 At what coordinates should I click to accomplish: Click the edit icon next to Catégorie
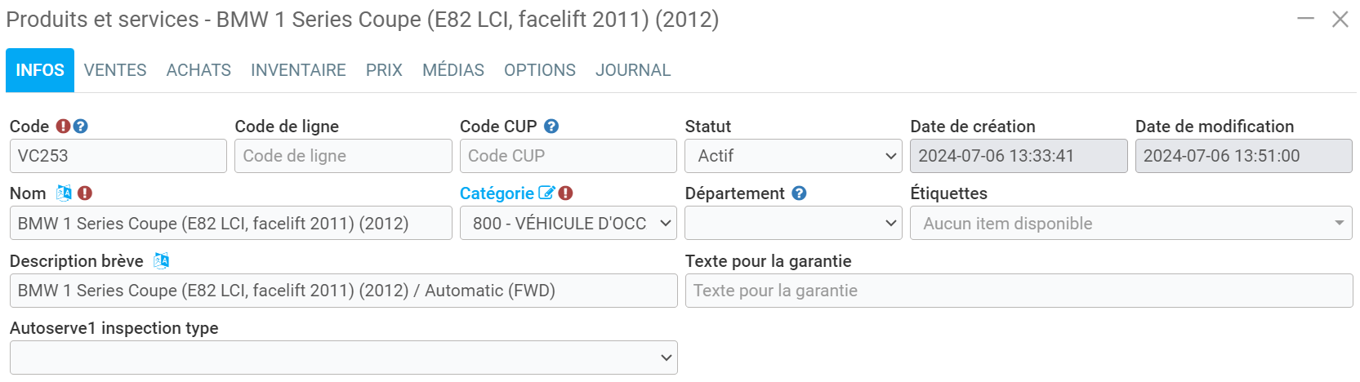click(546, 193)
